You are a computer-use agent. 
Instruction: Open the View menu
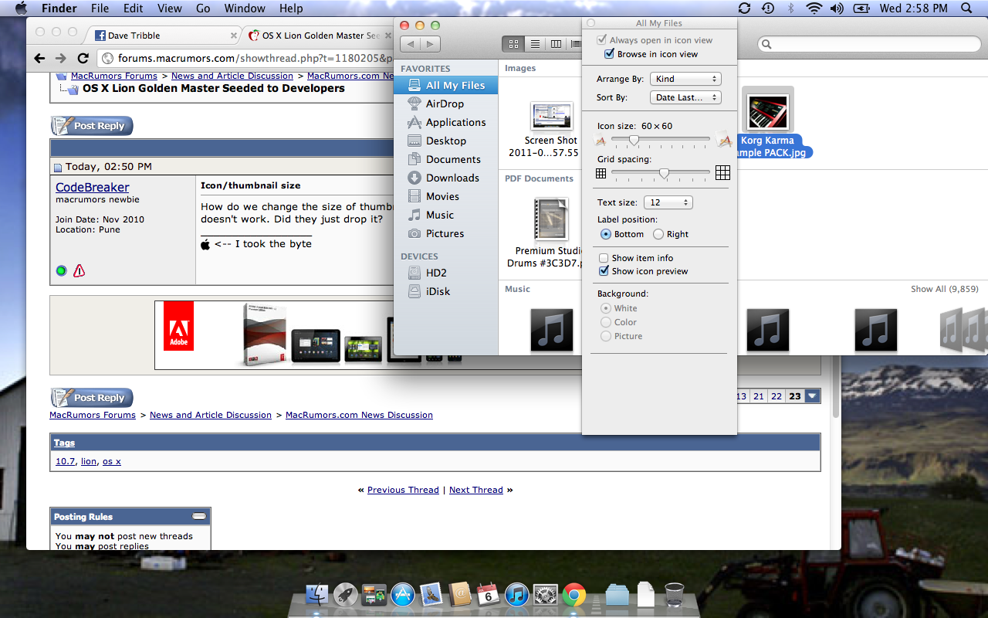[x=169, y=8]
